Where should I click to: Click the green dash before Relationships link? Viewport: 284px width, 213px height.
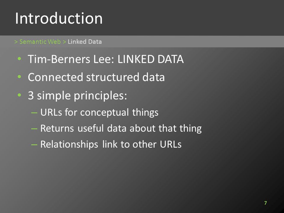click(x=34, y=145)
